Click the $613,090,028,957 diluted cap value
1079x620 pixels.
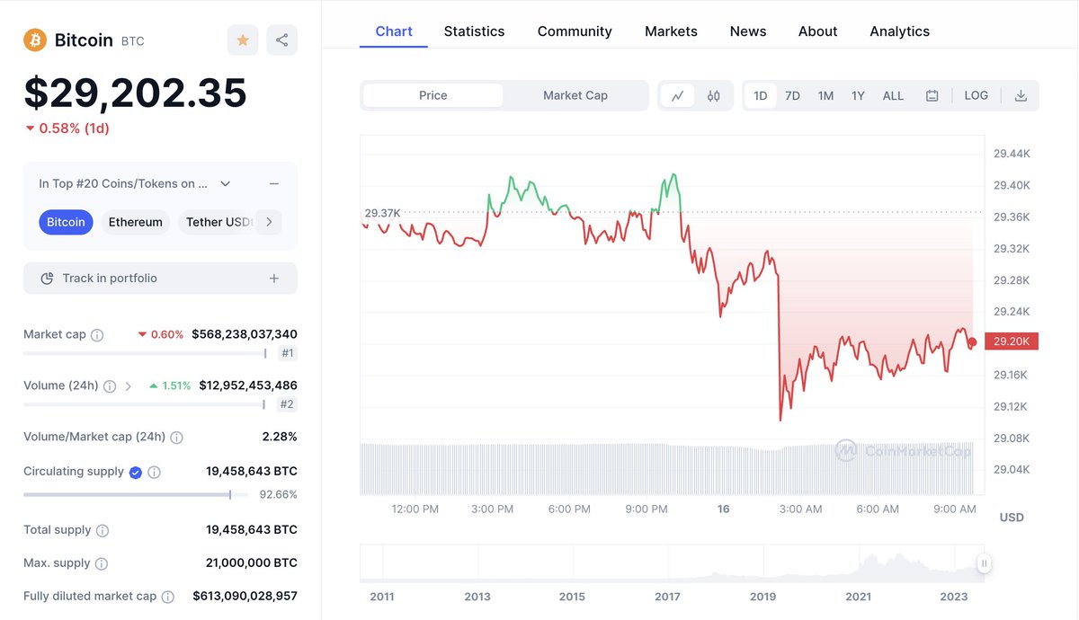tap(245, 596)
